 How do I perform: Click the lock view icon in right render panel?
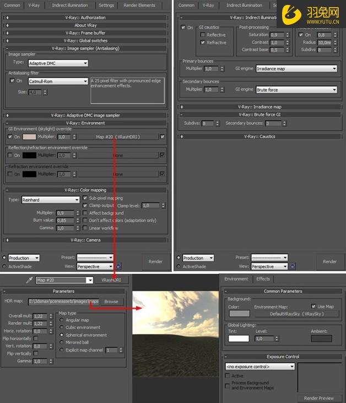coord(293,266)
